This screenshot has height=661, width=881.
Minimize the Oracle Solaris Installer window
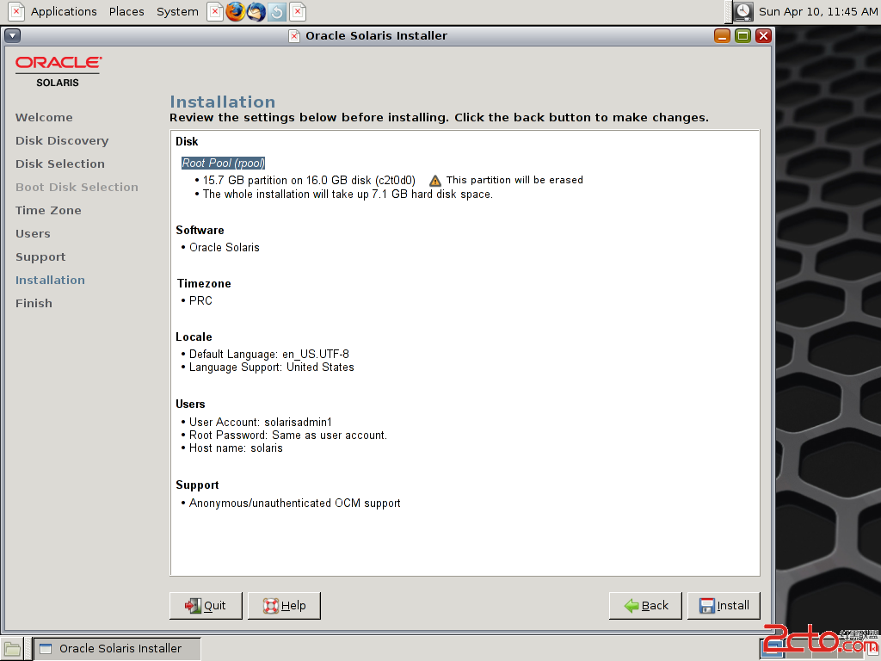tap(722, 35)
